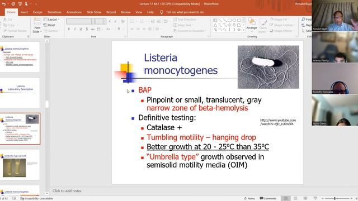Toggle Strikethrough formatting

click(x=93, y=29)
